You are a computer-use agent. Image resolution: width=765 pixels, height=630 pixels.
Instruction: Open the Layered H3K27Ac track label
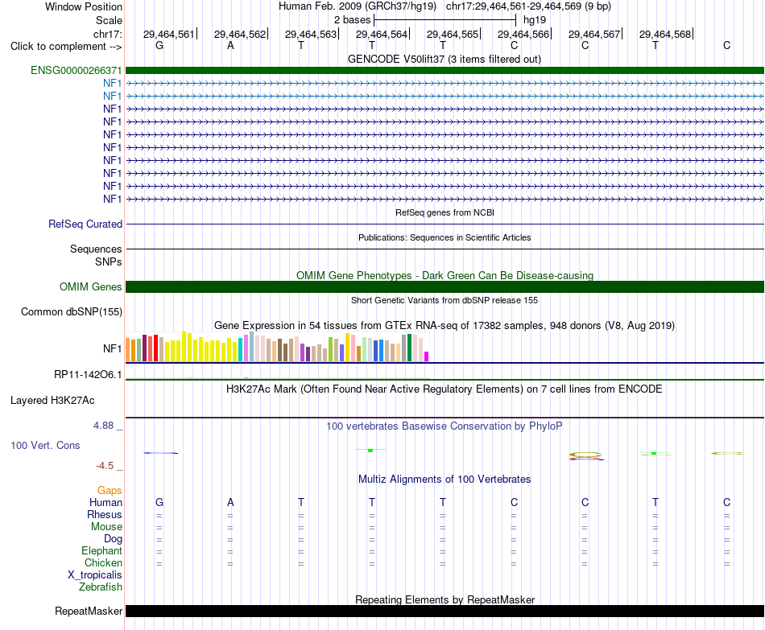click(x=52, y=401)
